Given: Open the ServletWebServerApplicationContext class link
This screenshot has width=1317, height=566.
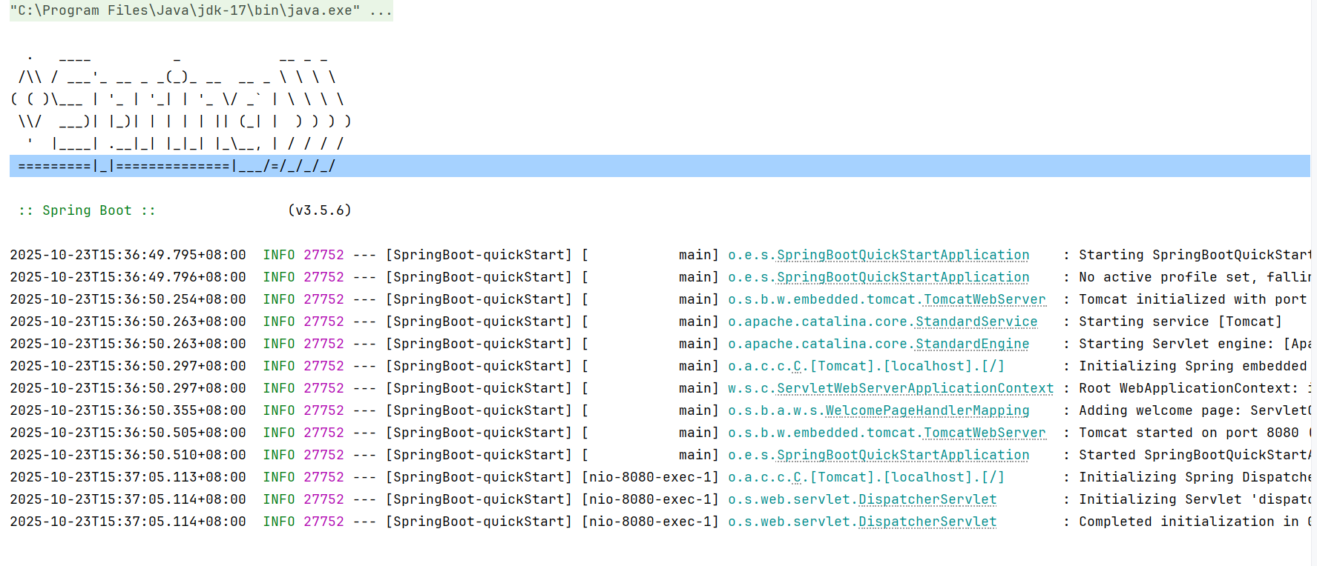Looking at the screenshot, I should coord(915,388).
